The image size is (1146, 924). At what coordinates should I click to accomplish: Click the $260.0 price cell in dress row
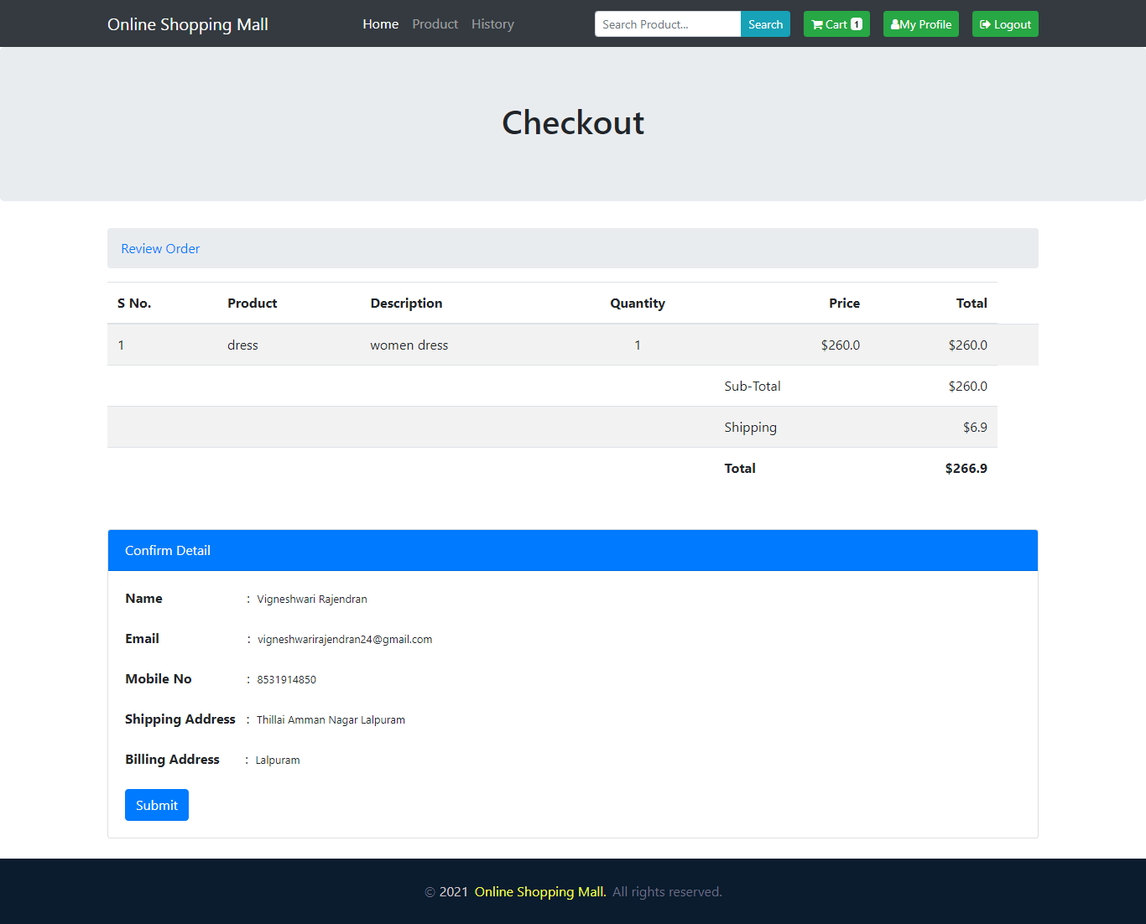(x=841, y=345)
